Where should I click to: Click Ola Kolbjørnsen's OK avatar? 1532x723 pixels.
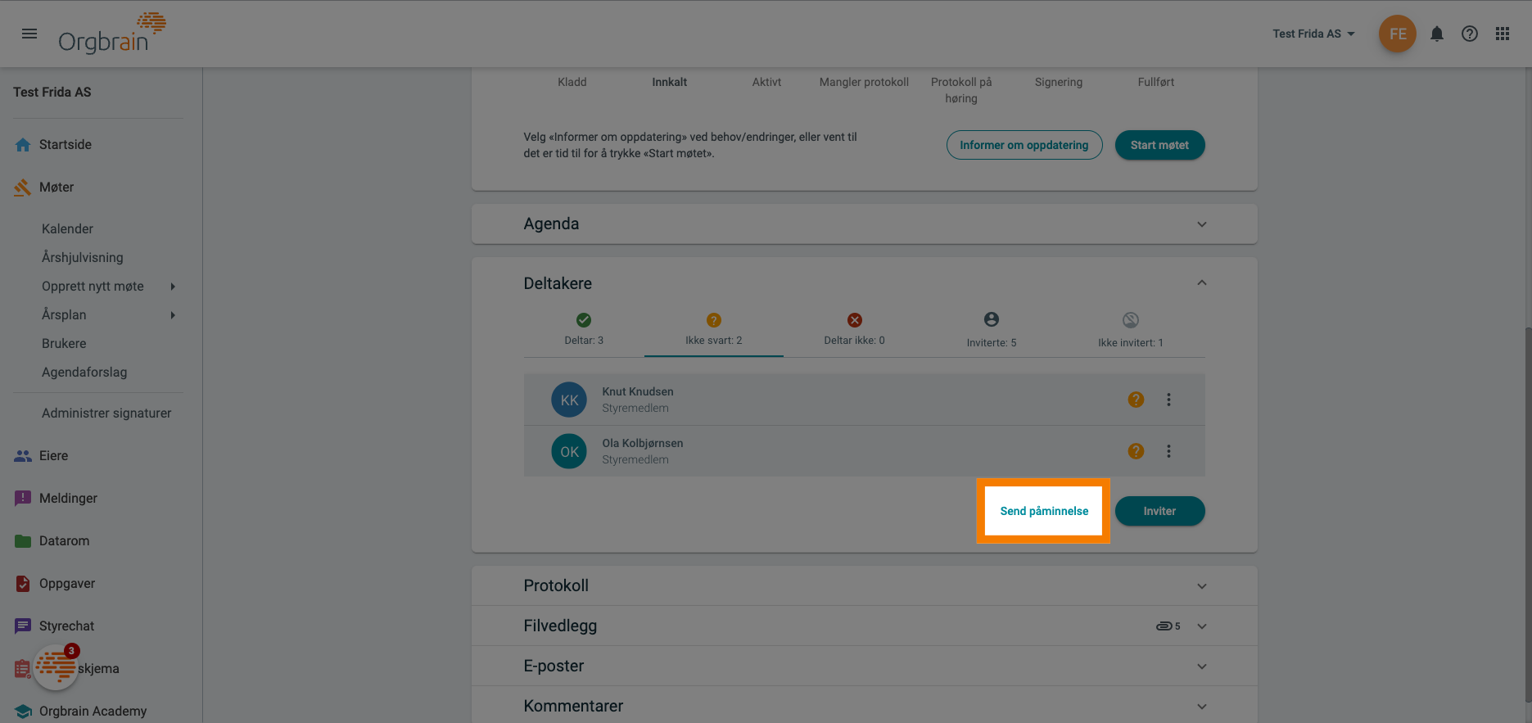tap(569, 451)
